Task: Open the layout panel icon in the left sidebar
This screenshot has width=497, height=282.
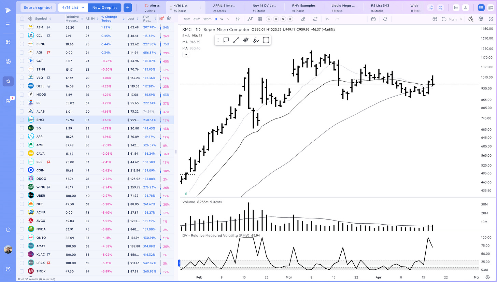Action: tap(8, 42)
